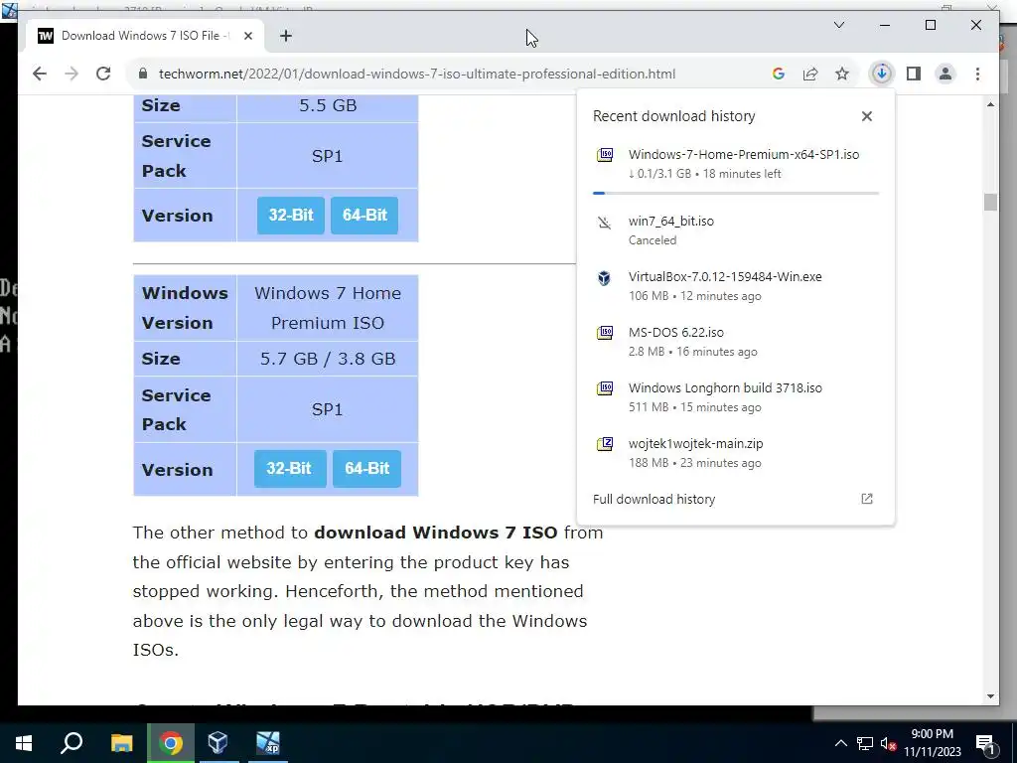Click Home Premium 32-Bit button
1017x763 pixels.
[290, 469]
